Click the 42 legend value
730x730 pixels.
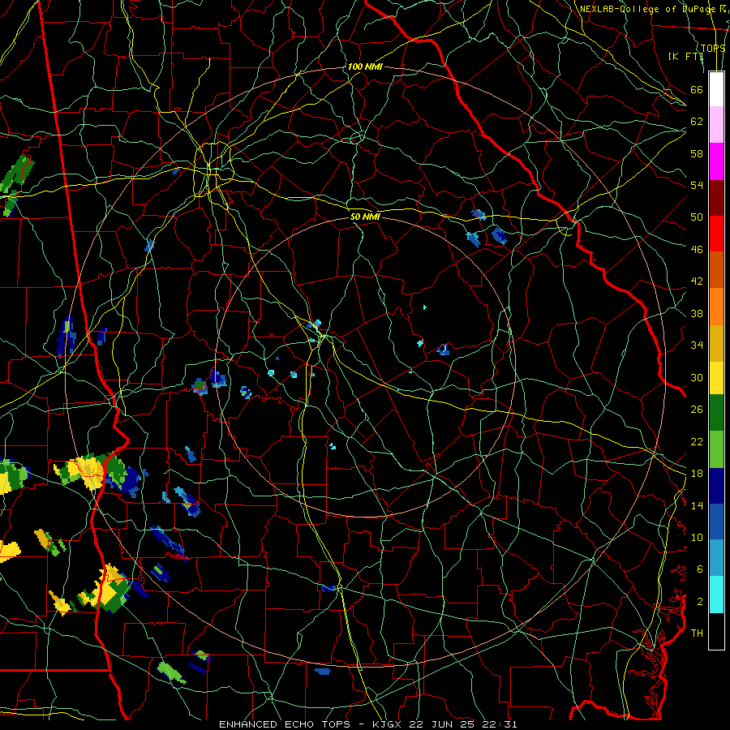tap(697, 281)
